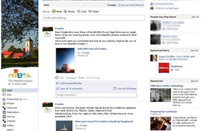Click the MODUL University ad image
The width and height of the screenshot is (204, 131).
160,95
